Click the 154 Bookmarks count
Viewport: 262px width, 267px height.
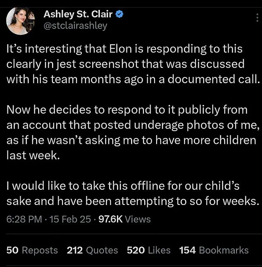pyautogui.click(x=214, y=250)
